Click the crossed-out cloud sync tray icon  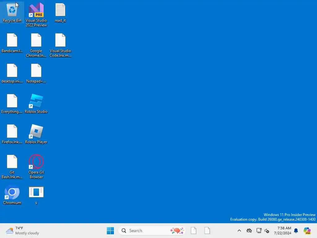pos(249,231)
